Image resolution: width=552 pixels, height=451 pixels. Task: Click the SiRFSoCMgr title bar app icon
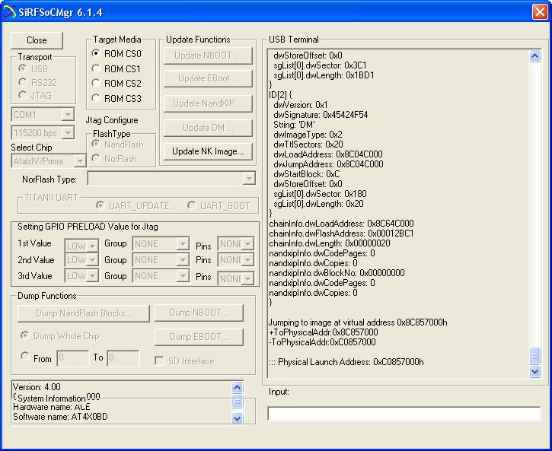click(x=11, y=11)
